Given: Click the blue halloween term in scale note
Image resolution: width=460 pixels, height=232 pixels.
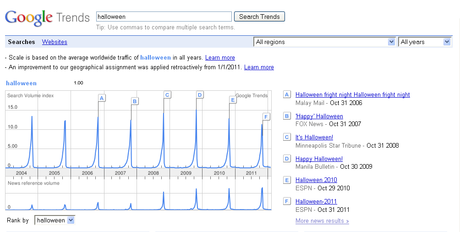Looking at the screenshot, I should (x=155, y=58).
